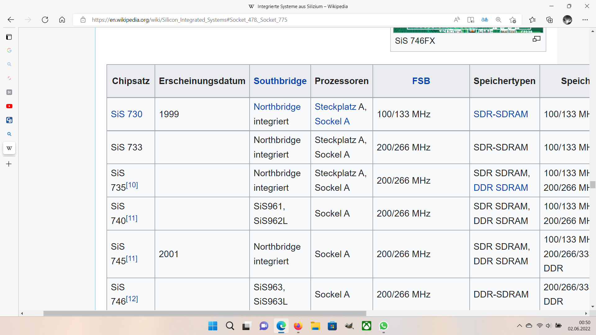Add this page to favorites
Viewport: 596px width, 335px height.
(x=512, y=20)
